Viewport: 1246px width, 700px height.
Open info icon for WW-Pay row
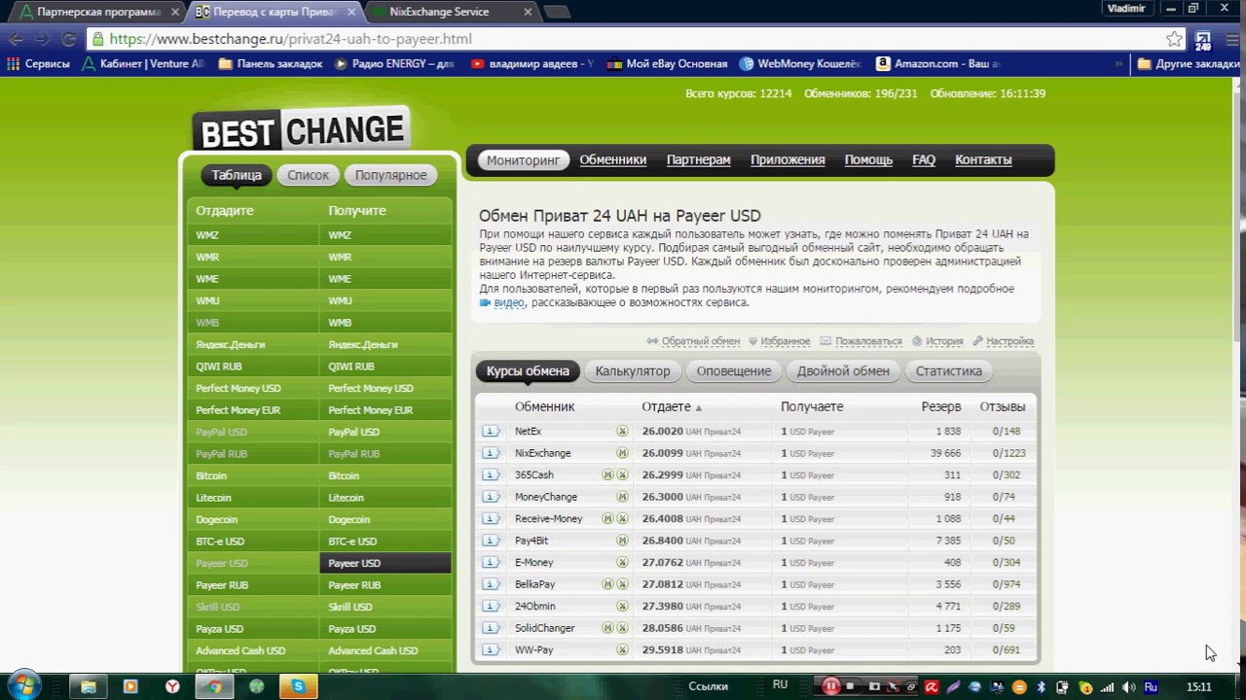coord(491,649)
